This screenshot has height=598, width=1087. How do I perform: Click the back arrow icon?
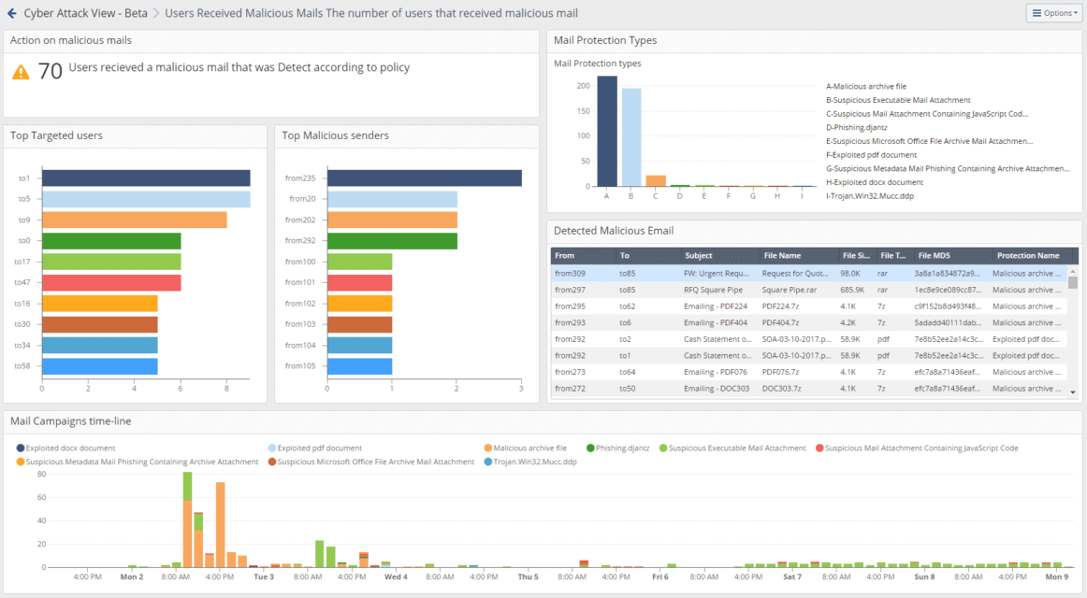point(12,13)
